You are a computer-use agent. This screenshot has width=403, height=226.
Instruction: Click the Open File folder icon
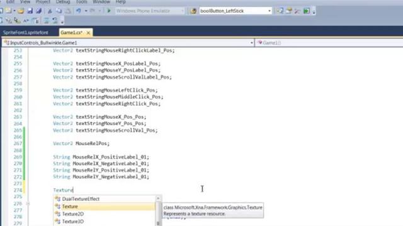(x=21, y=11)
